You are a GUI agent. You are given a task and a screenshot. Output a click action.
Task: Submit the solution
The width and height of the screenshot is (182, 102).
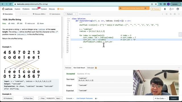pos(174,98)
